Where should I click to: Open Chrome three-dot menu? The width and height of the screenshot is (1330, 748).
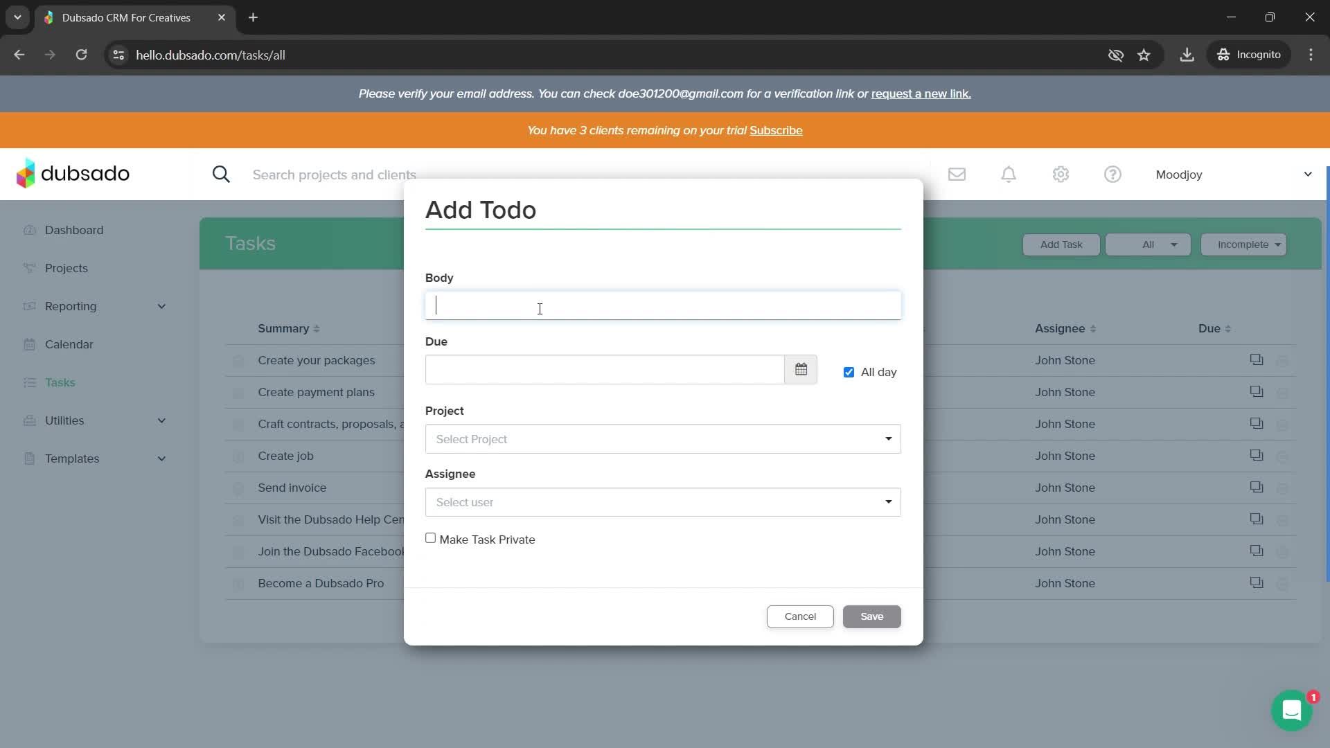pos(1311,55)
